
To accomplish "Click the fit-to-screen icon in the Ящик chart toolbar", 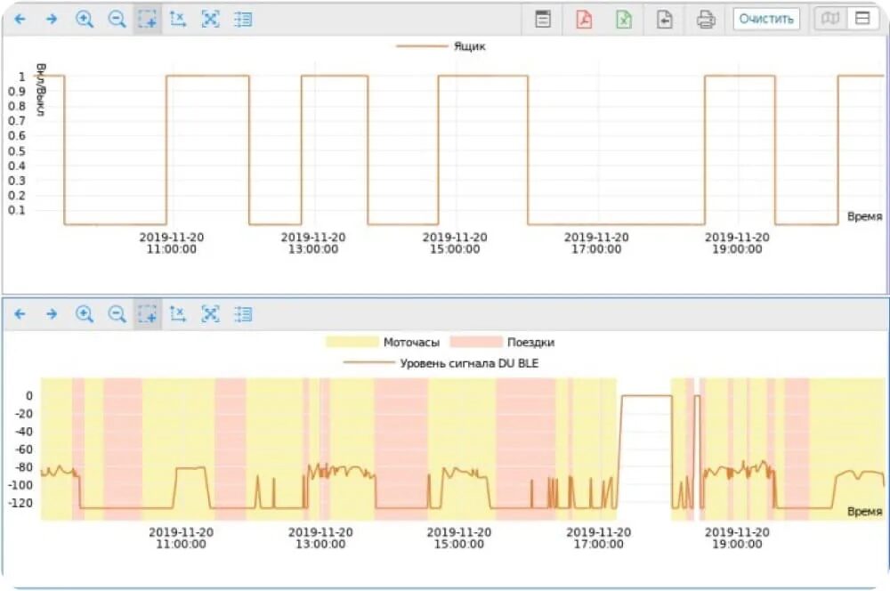I will 210,19.
